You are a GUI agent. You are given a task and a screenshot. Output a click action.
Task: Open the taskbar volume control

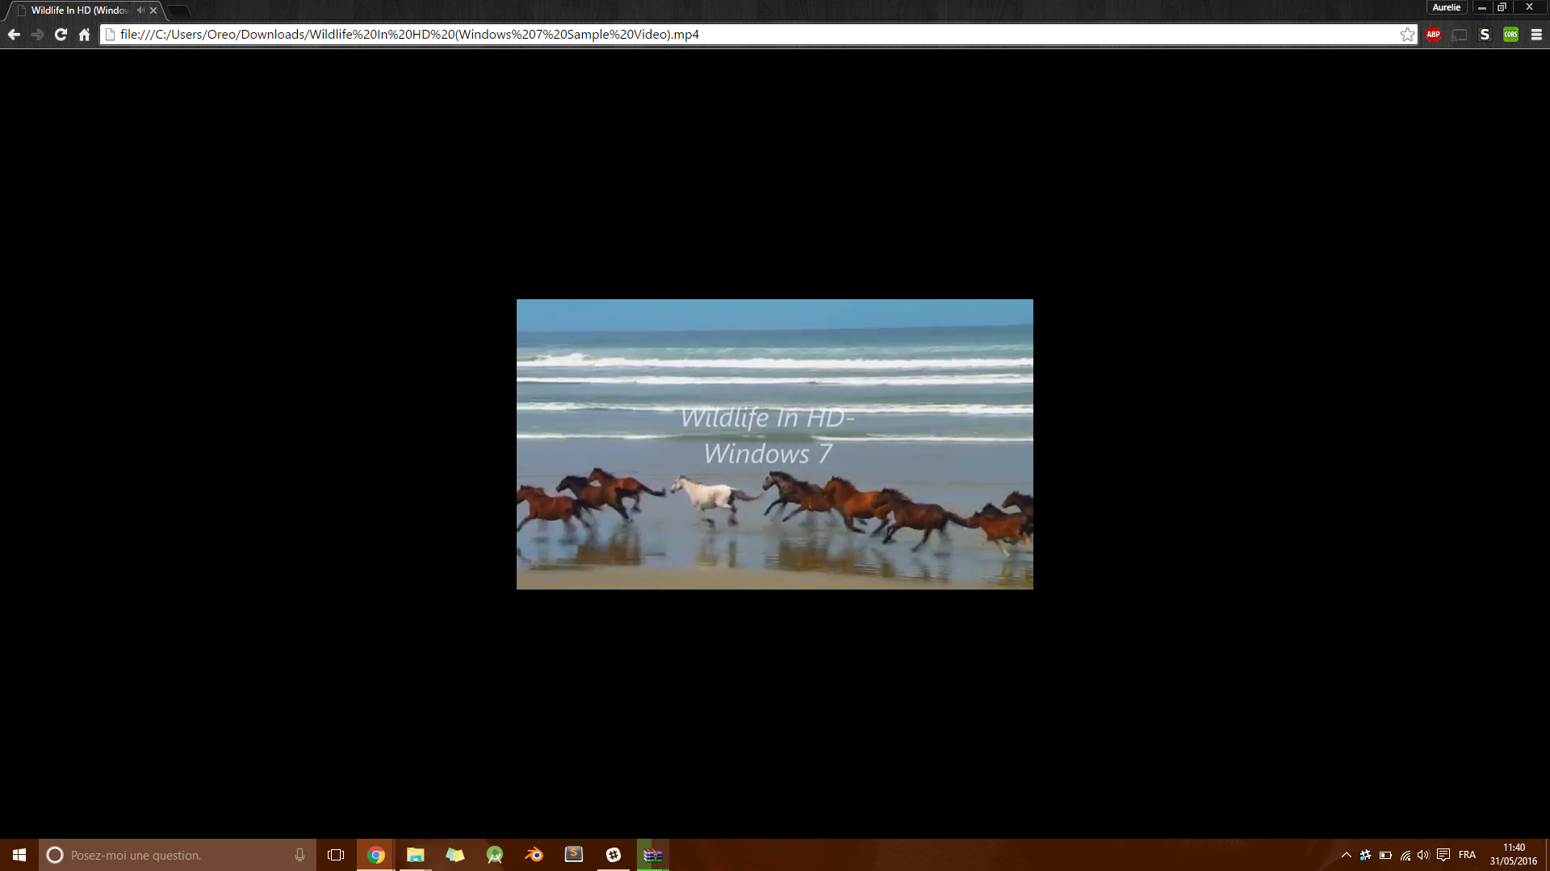pos(1423,855)
